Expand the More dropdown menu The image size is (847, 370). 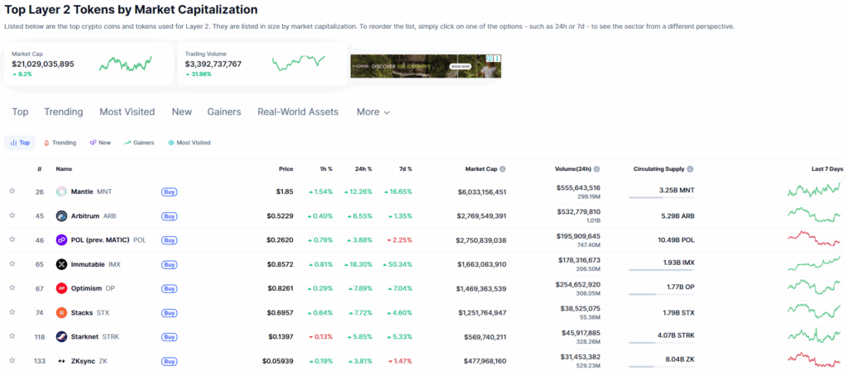tap(373, 112)
